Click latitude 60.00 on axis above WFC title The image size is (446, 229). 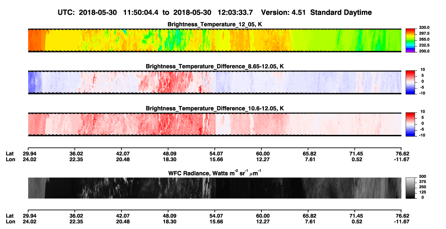[261, 154]
